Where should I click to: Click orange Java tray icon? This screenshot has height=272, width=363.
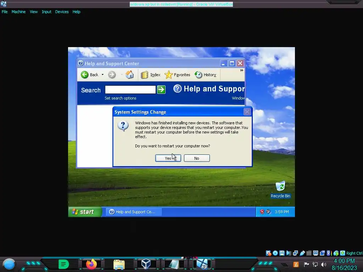pos(296,264)
